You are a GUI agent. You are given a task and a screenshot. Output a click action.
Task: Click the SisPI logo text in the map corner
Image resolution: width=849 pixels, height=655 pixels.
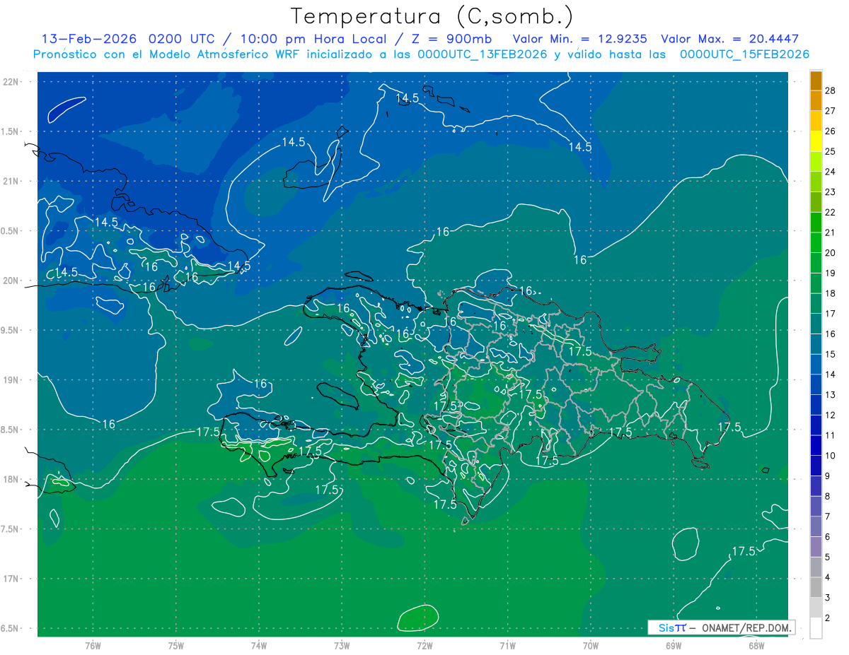click(671, 627)
